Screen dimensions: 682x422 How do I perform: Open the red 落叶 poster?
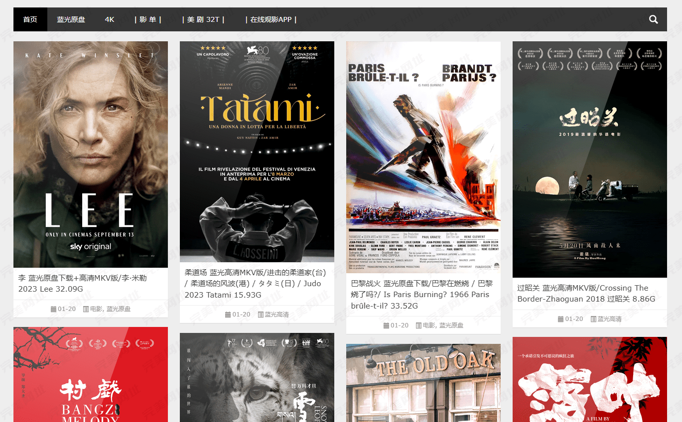(590, 380)
